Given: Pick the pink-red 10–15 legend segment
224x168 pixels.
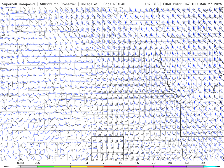Looking at the screenshot, I should pos(129,167).
